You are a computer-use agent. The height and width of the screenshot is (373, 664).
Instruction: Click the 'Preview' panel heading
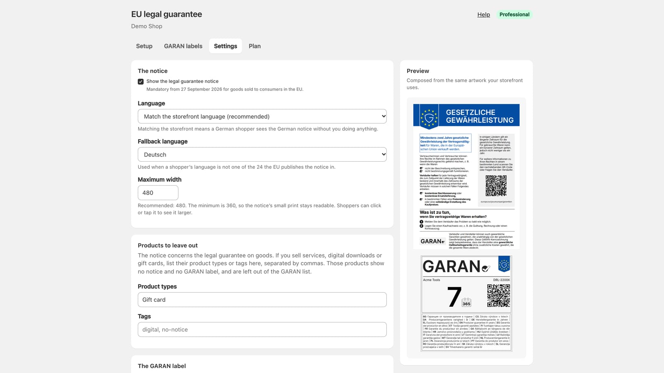pos(418,71)
